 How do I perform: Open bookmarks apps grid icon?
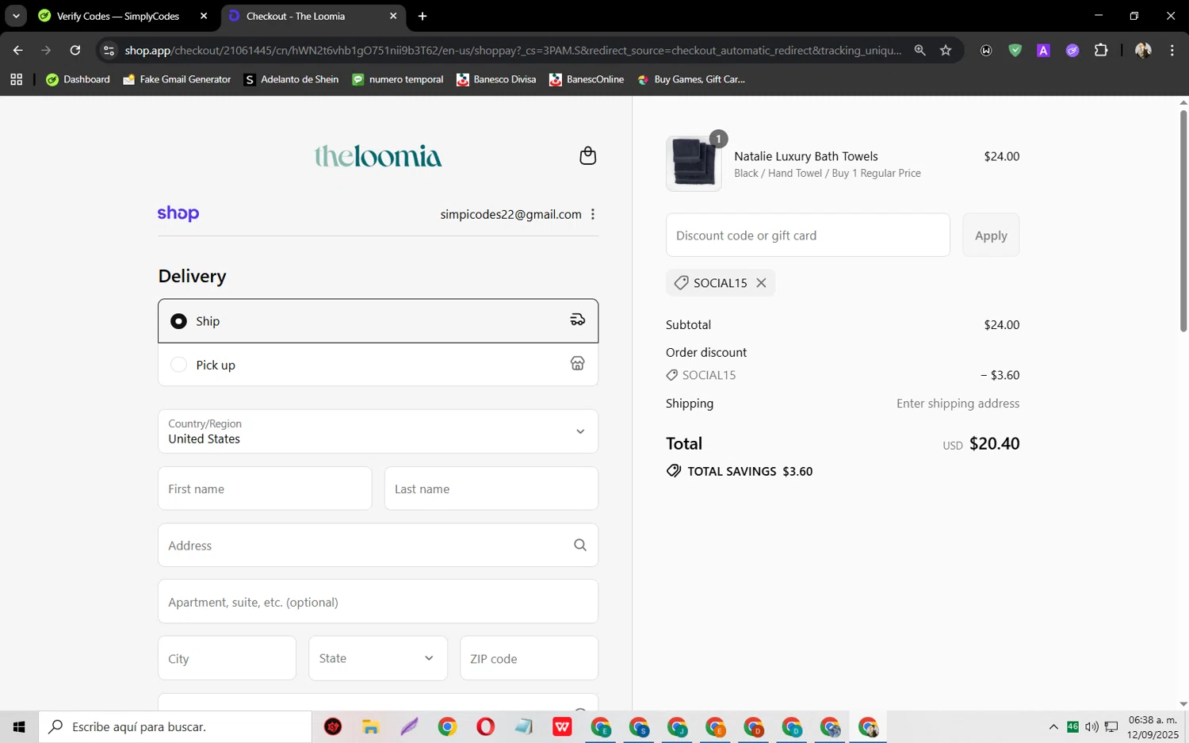(x=16, y=79)
